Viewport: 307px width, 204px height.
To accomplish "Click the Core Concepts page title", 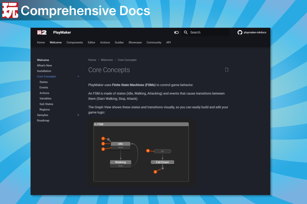I will [109, 70].
